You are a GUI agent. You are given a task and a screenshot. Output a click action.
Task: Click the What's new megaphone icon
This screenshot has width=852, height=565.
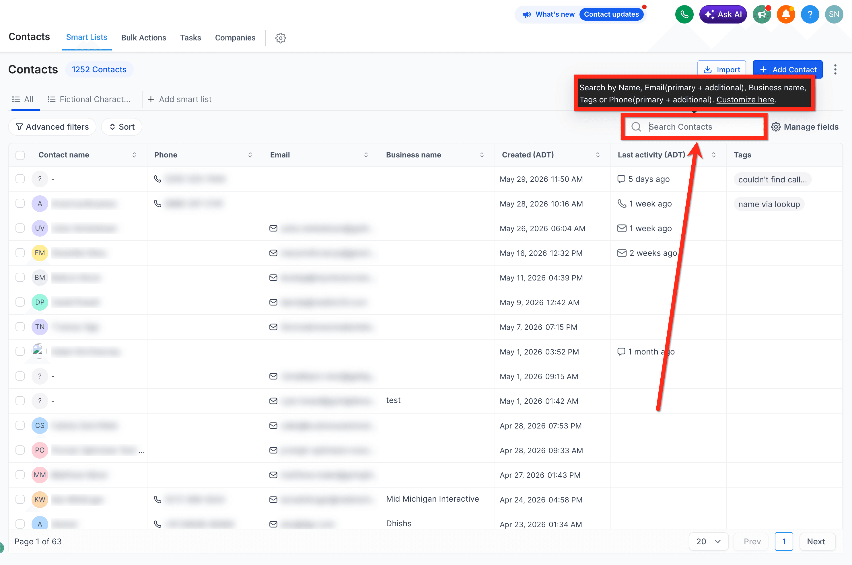(x=527, y=14)
